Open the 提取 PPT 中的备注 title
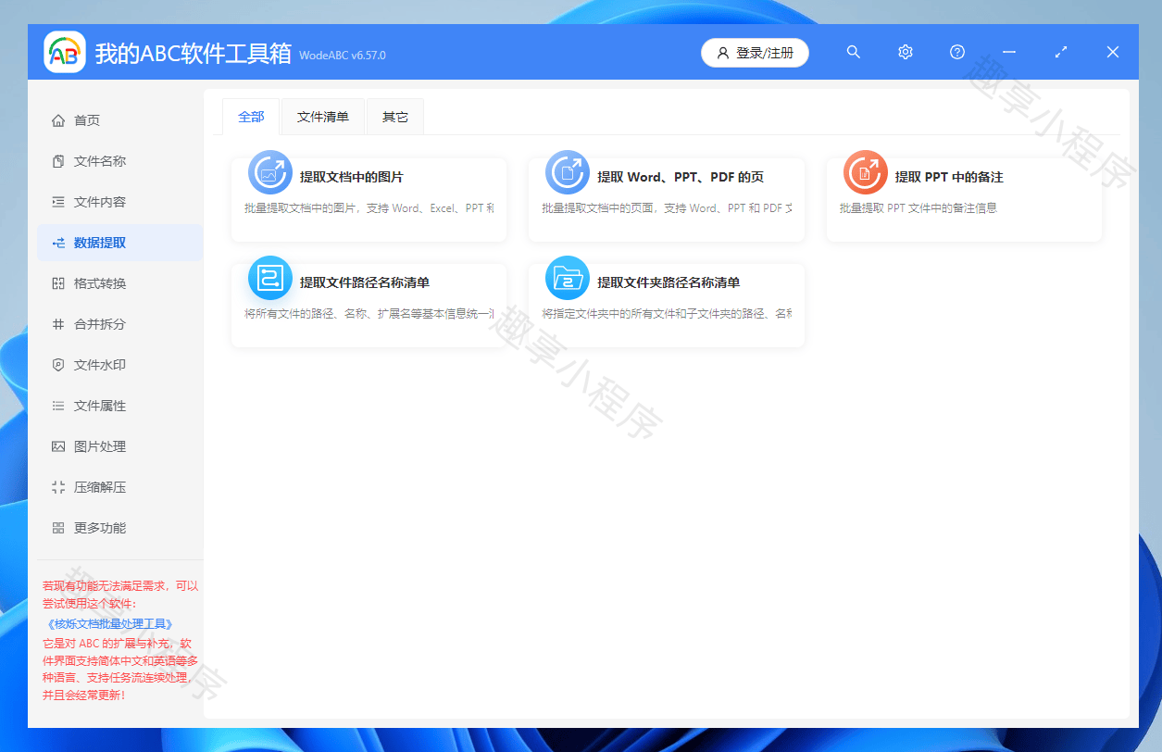This screenshot has height=752, width=1162. point(949,177)
